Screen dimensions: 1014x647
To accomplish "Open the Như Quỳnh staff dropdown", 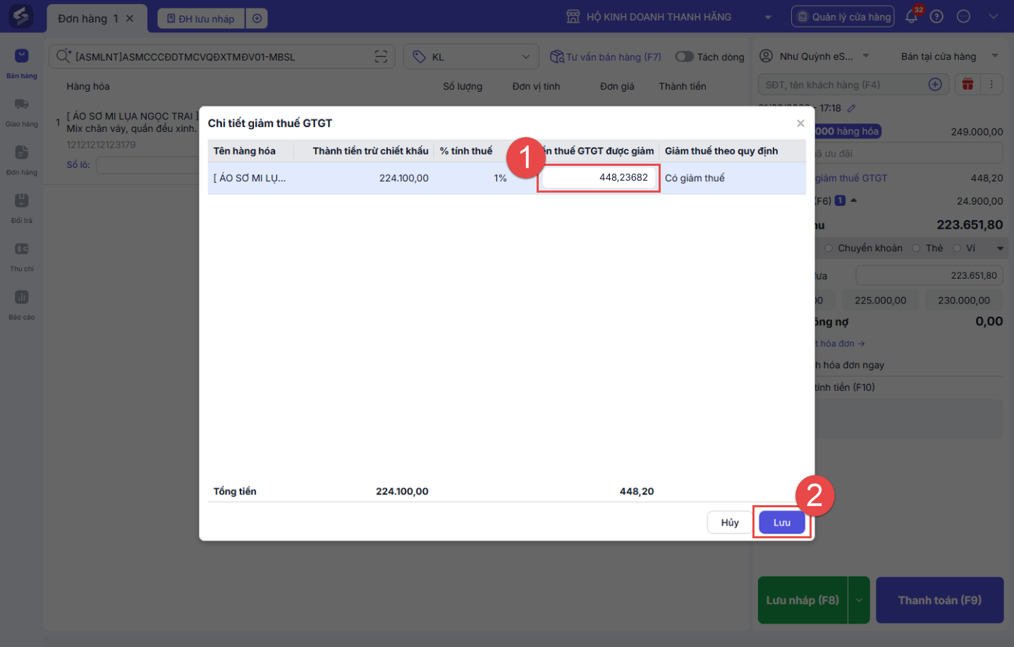I will click(866, 56).
